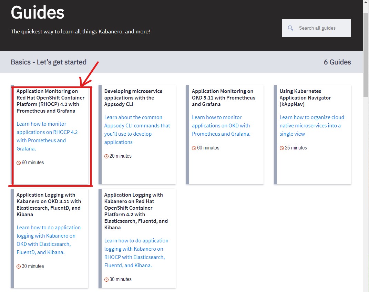Click clock icon beside 25 minutes
This screenshot has width=369, height=292.
click(282, 148)
